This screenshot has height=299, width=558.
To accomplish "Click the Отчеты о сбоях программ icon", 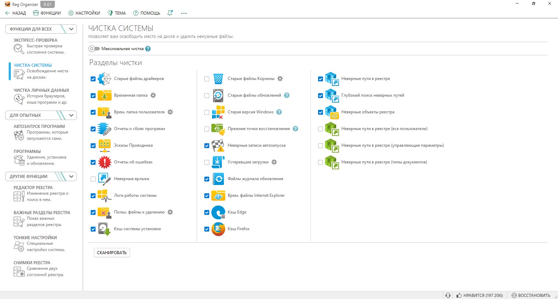I will [104, 129].
